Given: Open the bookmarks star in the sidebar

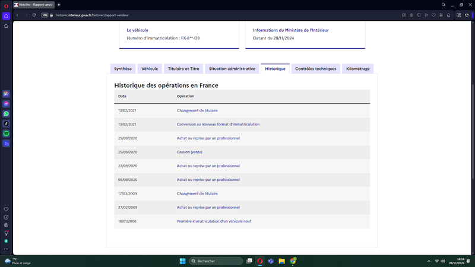Looking at the screenshot, I should click(6, 26).
